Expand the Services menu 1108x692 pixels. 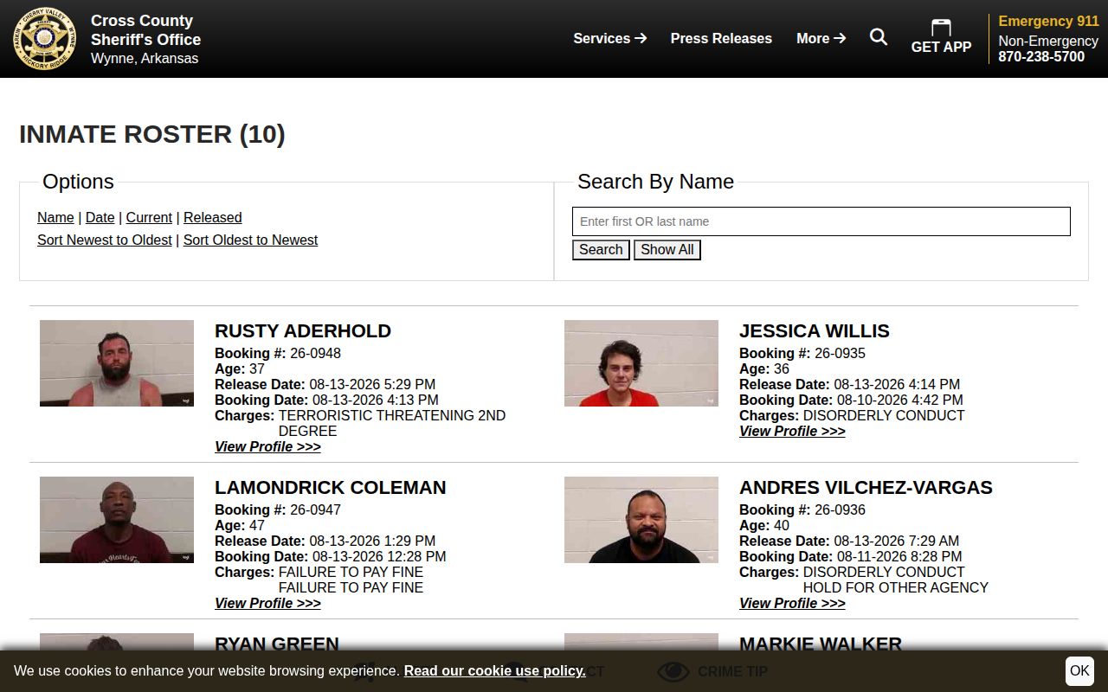[x=609, y=38]
